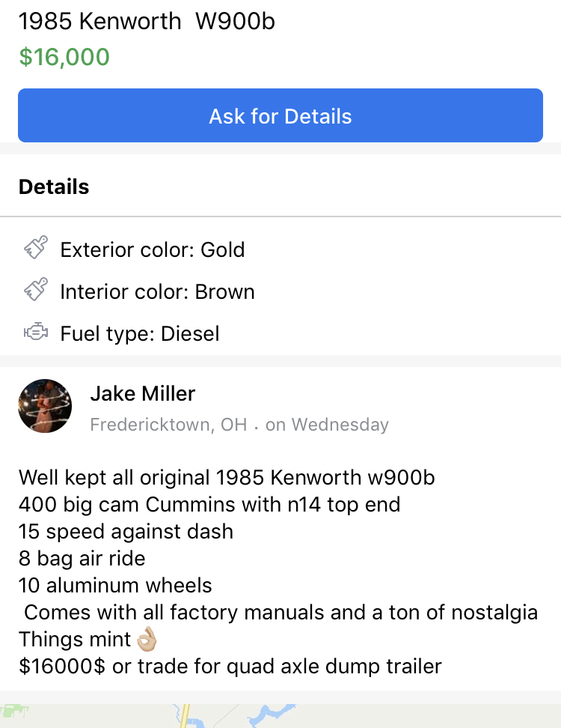Screen dimensions: 561x728
Task: Click the '10 aluminum wheels' description line
Action: (x=115, y=585)
